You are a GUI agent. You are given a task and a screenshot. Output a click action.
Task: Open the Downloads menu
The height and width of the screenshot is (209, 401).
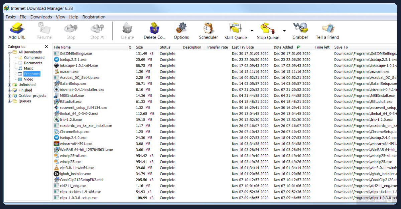41,17
